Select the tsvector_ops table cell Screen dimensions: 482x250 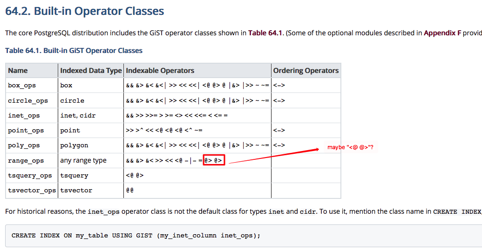pyautogui.click(x=32, y=191)
